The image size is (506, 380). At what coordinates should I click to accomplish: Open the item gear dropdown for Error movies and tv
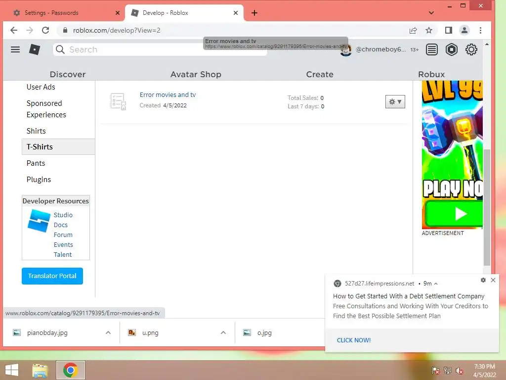395,102
